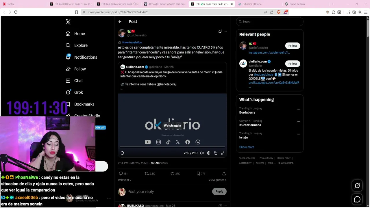Open browser extensions puzzle icon
Image resolution: width=370 pixels, height=208 pixels.
[333, 12]
